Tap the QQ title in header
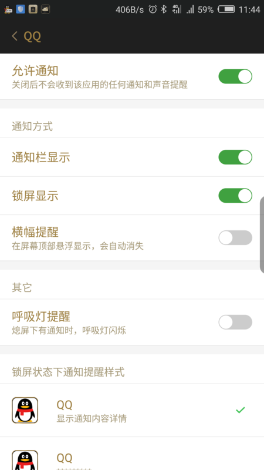This screenshot has height=470, width=264. click(x=32, y=36)
